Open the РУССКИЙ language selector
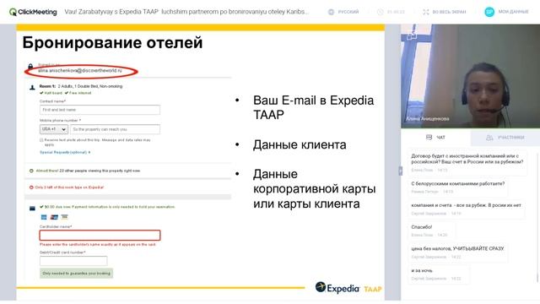540x304 pixels. point(343,12)
